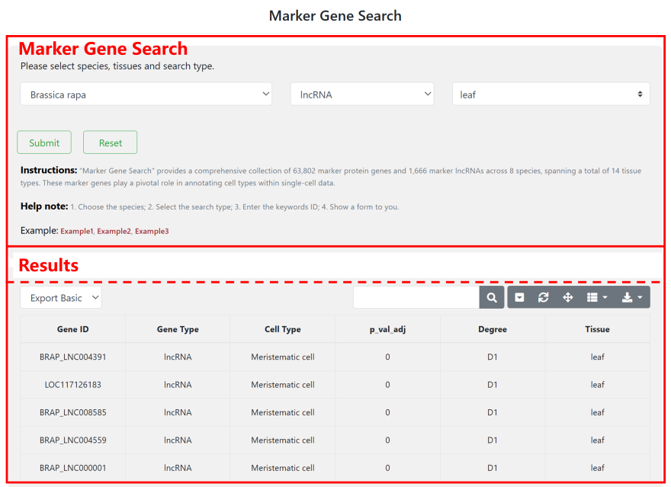Screen dimensions: 671x487
Task: Open the Brassica rapa species dropdown
Action: point(146,95)
